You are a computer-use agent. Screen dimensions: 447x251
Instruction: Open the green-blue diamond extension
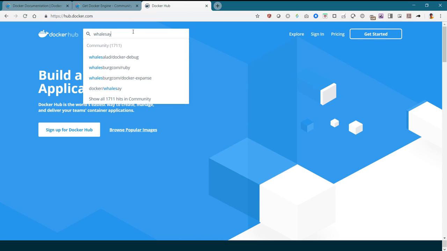[297, 16]
